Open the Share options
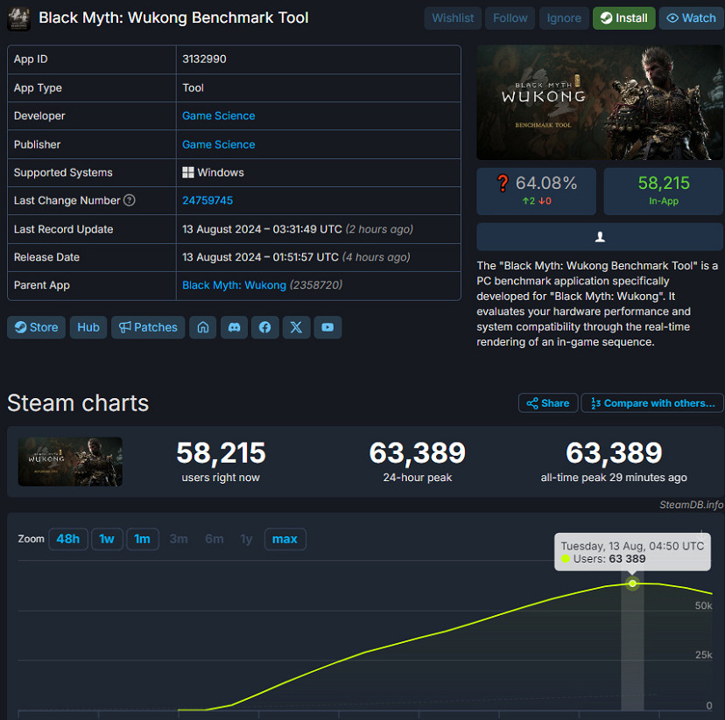 (x=547, y=403)
